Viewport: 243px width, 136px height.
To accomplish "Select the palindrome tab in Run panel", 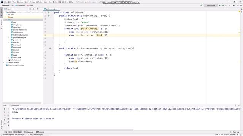I will [15, 105].
